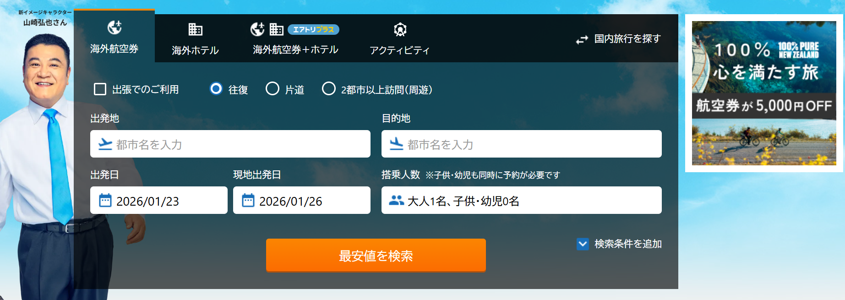The width and height of the screenshot is (845, 300).
Task: Click the calendar icon in 出発日 field
Action: pyautogui.click(x=105, y=201)
